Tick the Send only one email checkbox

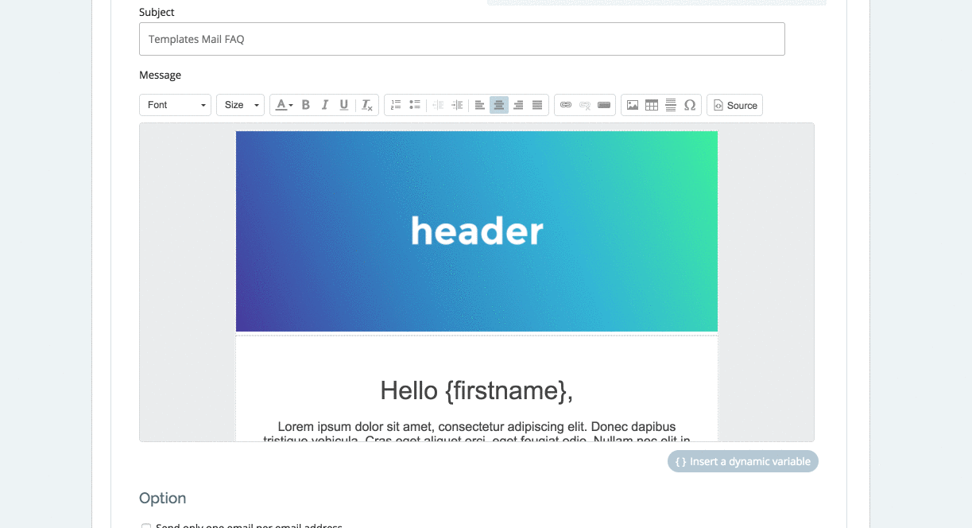click(146, 526)
